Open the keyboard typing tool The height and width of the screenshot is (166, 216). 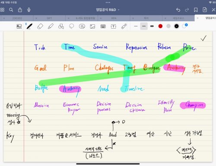(103, 26)
